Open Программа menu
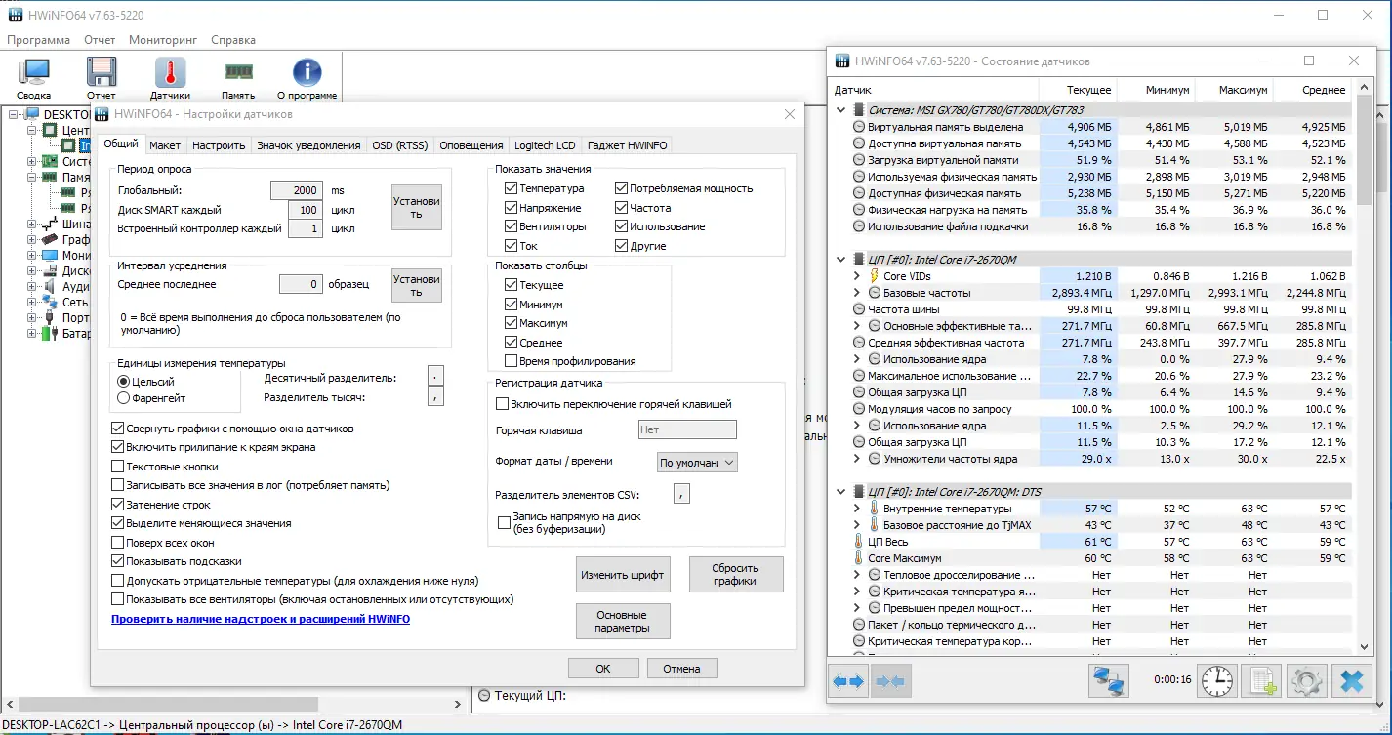This screenshot has height=735, width=1392. (38, 40)
